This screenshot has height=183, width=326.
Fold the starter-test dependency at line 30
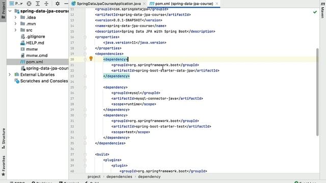pos(85,115)
